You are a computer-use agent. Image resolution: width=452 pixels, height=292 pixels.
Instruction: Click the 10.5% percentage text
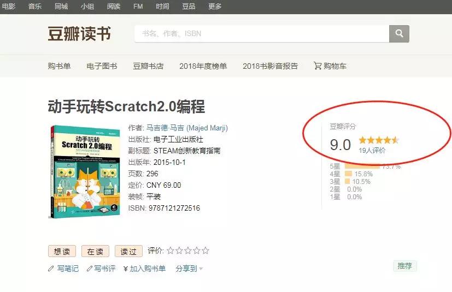[x=361, y=182]
